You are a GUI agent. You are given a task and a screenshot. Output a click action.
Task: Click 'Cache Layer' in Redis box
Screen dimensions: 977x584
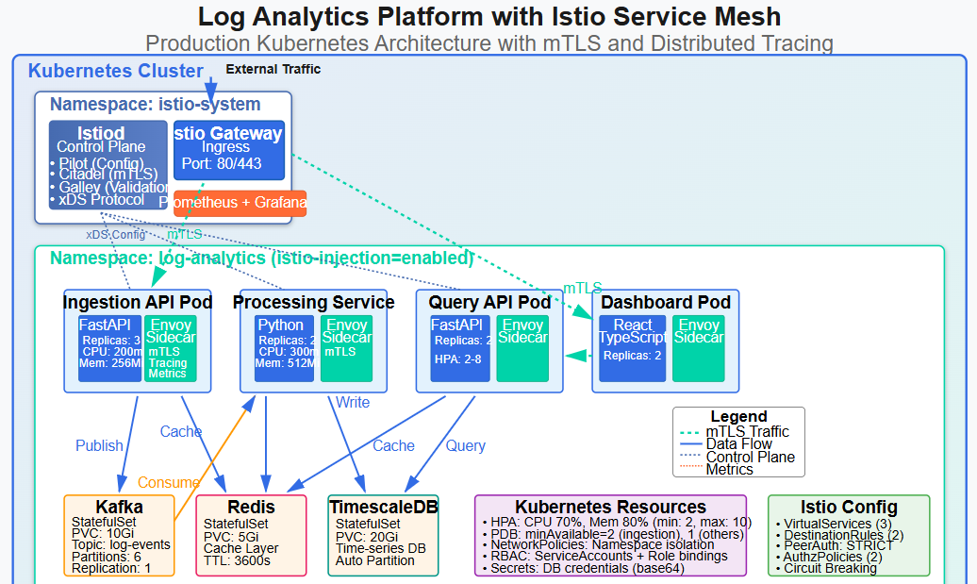[x=241, y=548]
